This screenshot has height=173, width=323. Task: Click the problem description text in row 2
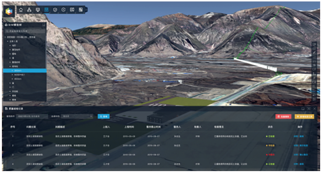click(71, 146)
